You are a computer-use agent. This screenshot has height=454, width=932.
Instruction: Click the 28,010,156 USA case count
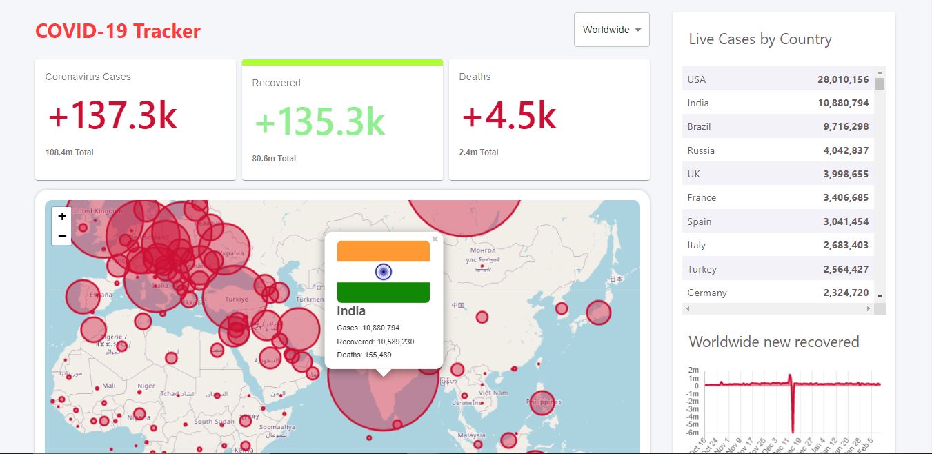click(843, 79)
